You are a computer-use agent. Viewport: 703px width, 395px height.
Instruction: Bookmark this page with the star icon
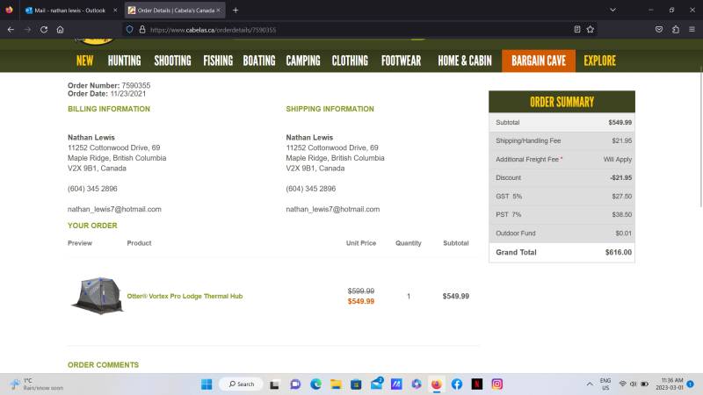pyautogui.click(x=591, y=30)
